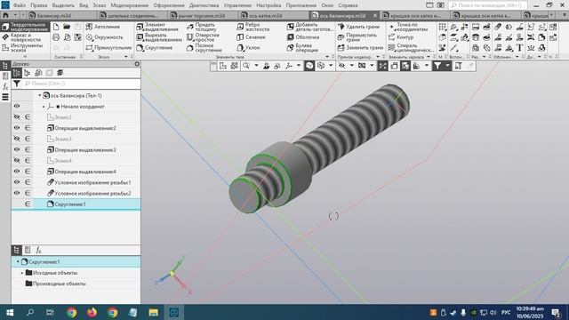The image size is (569, 320).
Task: Open the Моделирование menu
Action: click(x=130, y=5)
